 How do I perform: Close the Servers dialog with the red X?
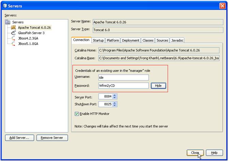pyautogui.click(x=223, y=6)
